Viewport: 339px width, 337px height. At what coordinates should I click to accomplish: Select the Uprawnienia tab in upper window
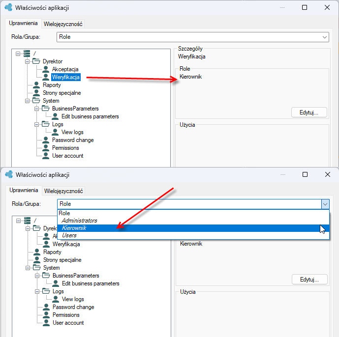coord(23,23)
